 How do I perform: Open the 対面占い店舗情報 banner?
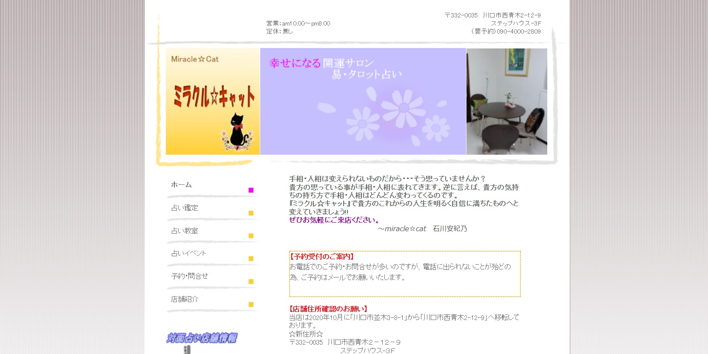pos(202,338)
